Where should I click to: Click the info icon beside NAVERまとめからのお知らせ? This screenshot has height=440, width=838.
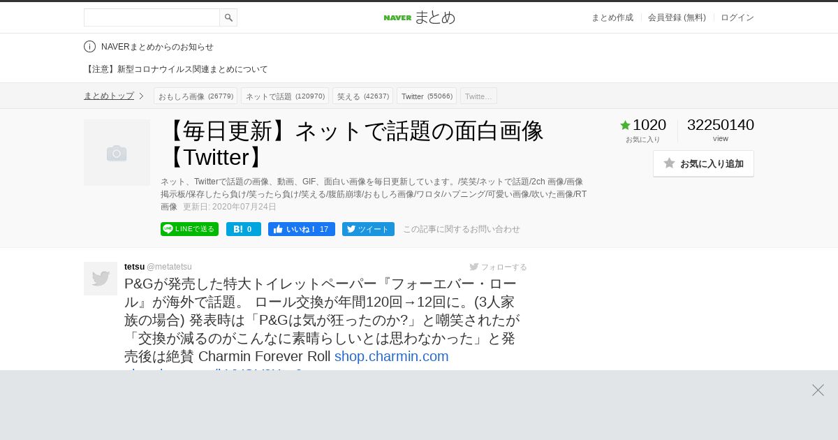(89, 47)
